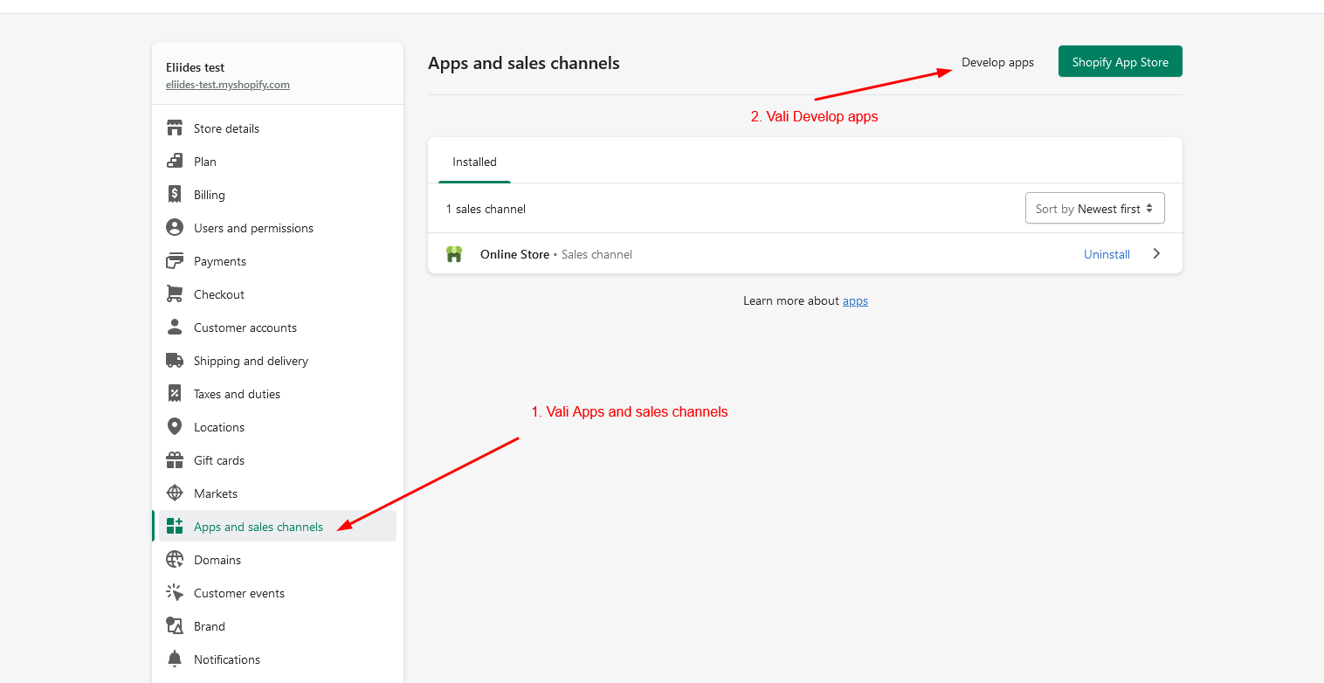Open Users and permissions settings

point(253,228)
